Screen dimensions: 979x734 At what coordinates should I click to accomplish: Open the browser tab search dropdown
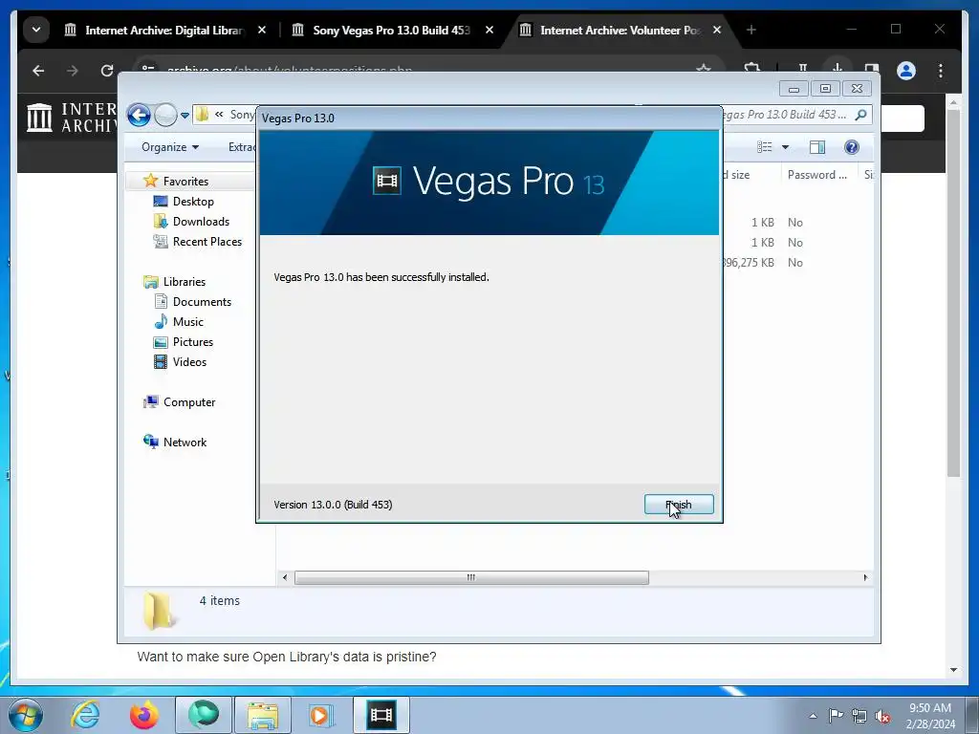(x=36, y=30)
